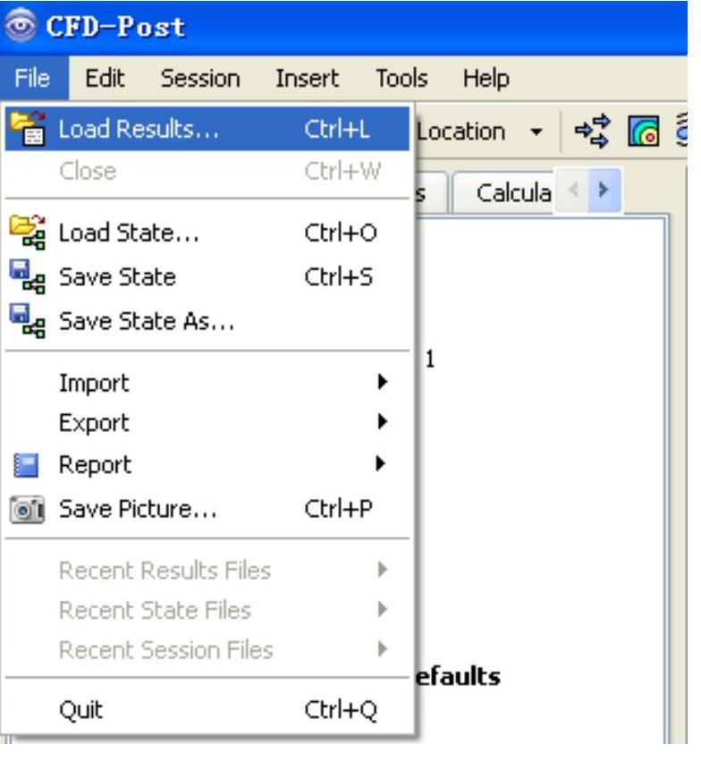
Task: Open the Edit menu
Action: coord(98,79)
